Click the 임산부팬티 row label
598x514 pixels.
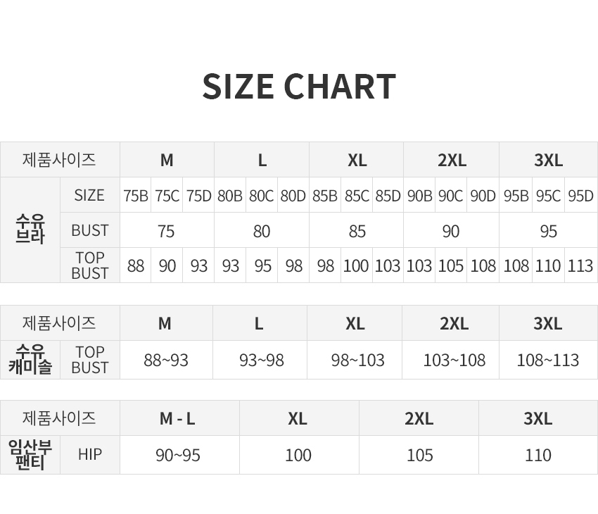coord(30,455)
